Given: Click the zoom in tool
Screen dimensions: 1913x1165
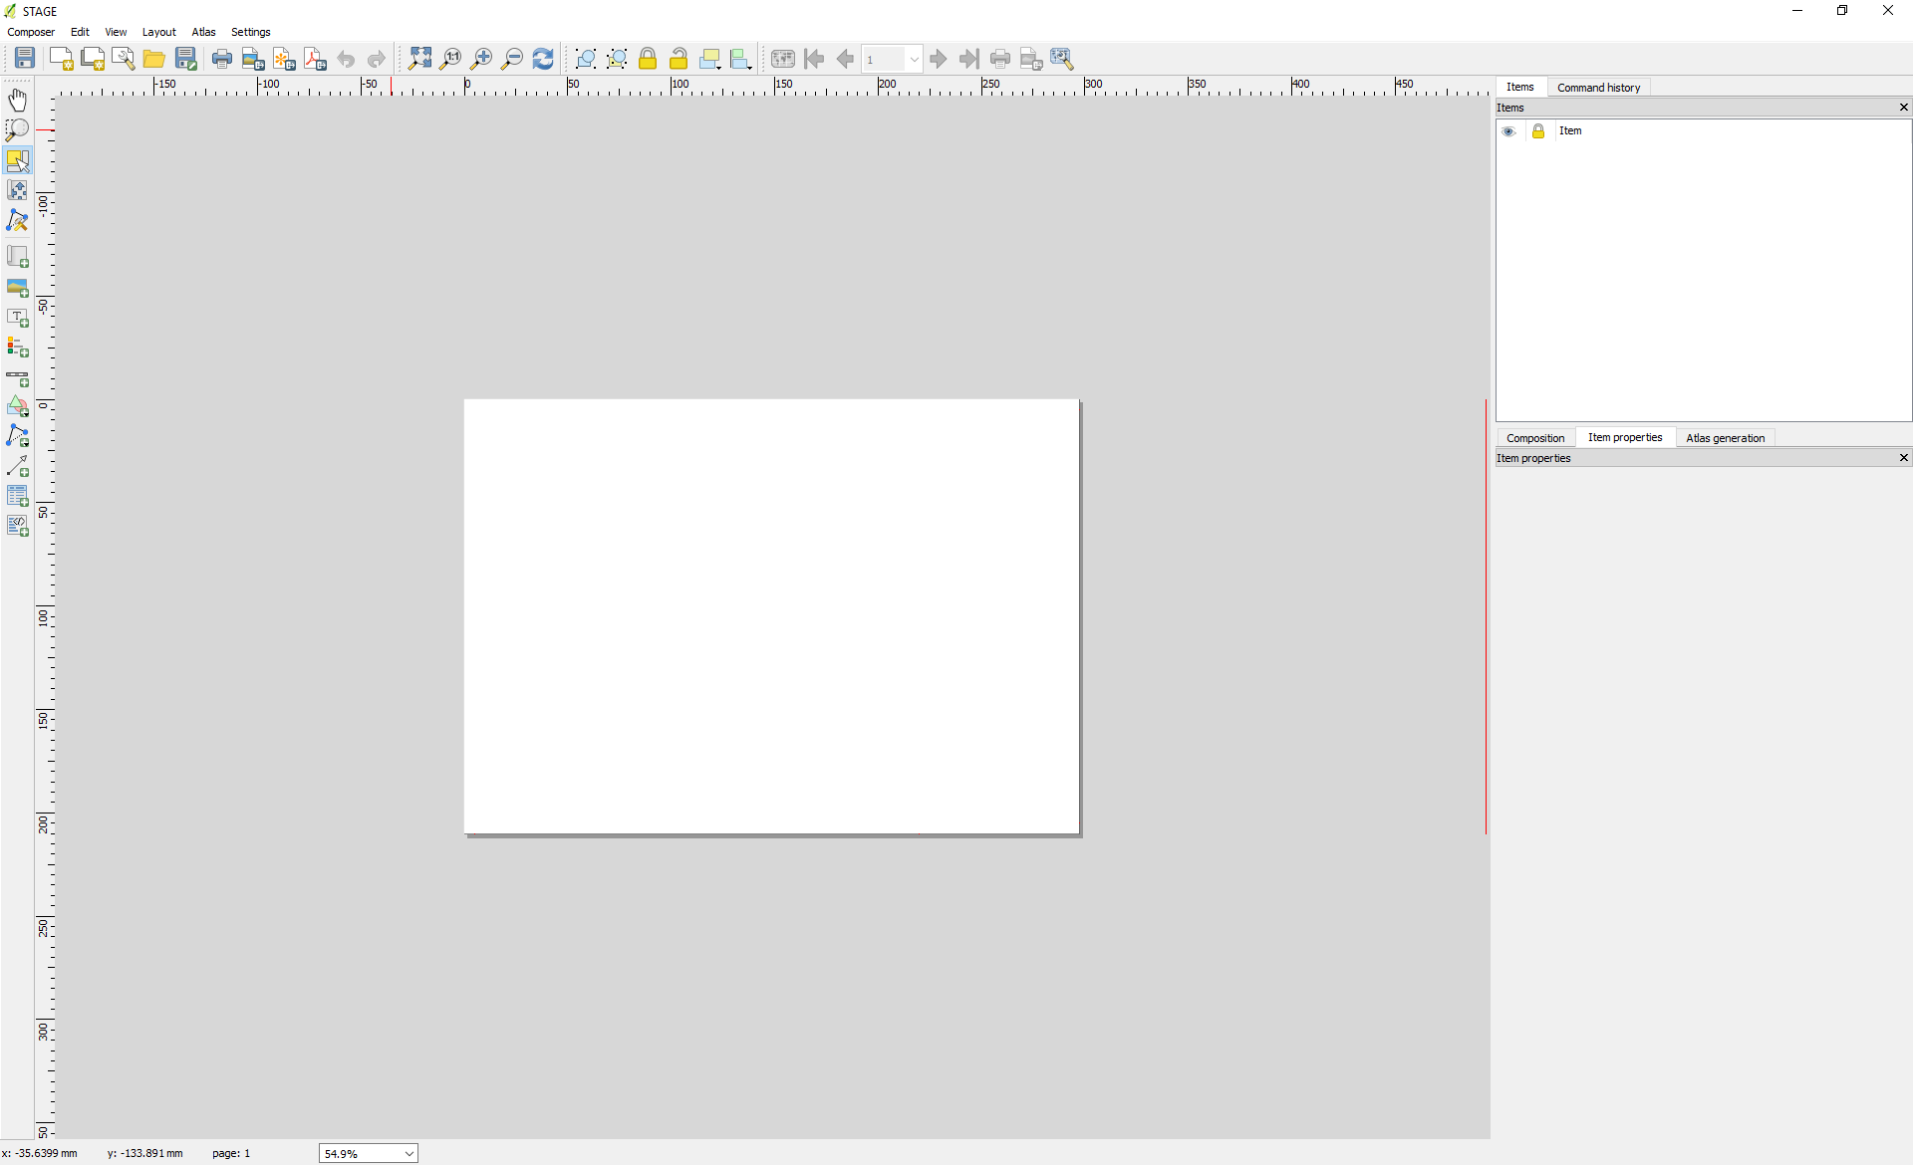Looking at the screenshot, I should coord(481,58).
